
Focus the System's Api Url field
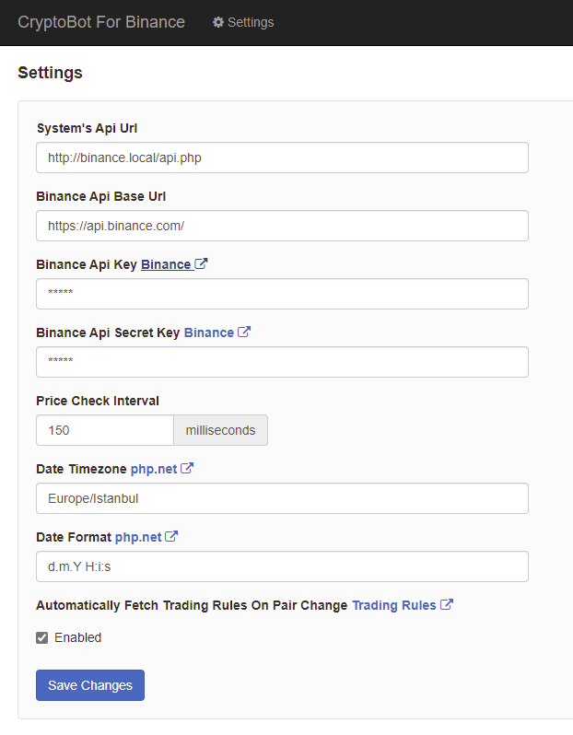point(282,157)
